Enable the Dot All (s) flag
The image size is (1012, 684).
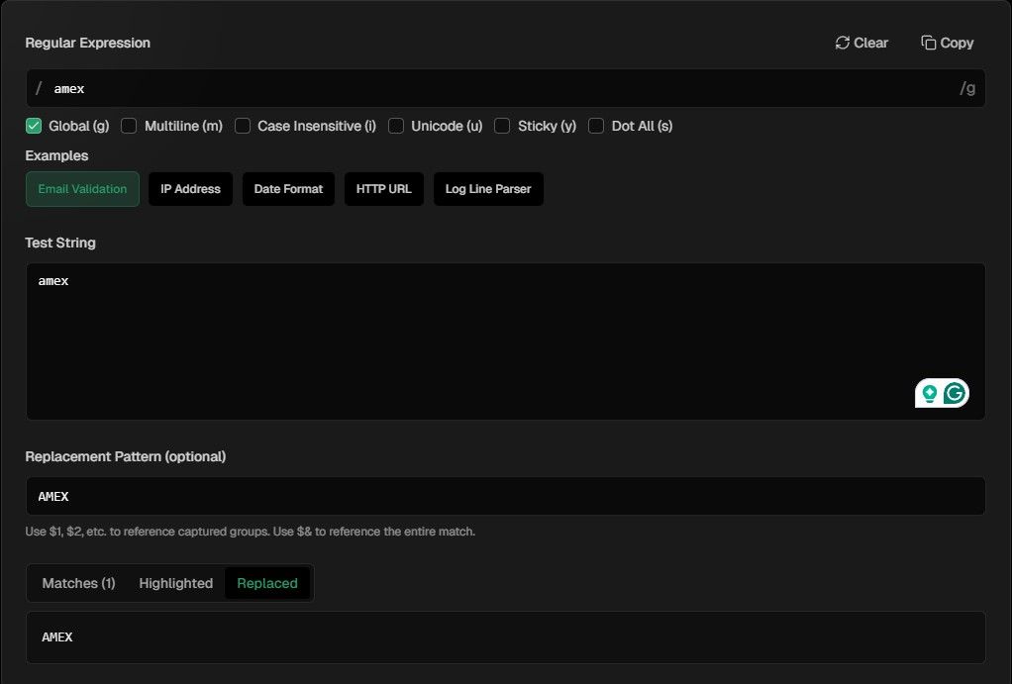click(596, 126)
